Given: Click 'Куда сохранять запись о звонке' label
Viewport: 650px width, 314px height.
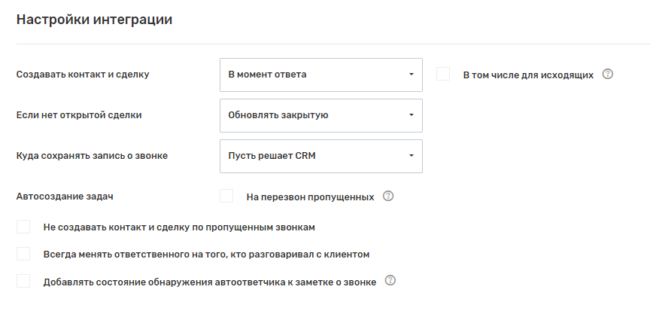Looking at the screenshot, I should coord(92,156).
